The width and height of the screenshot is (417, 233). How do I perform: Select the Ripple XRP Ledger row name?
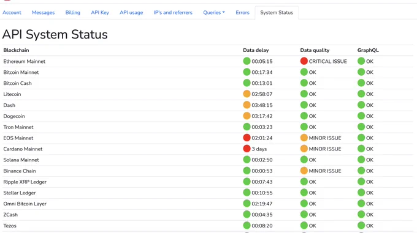[25, 182]
